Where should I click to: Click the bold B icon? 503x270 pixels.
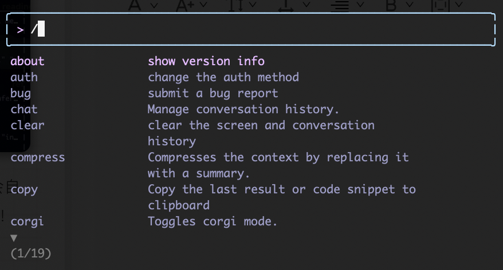coord(391,5)
